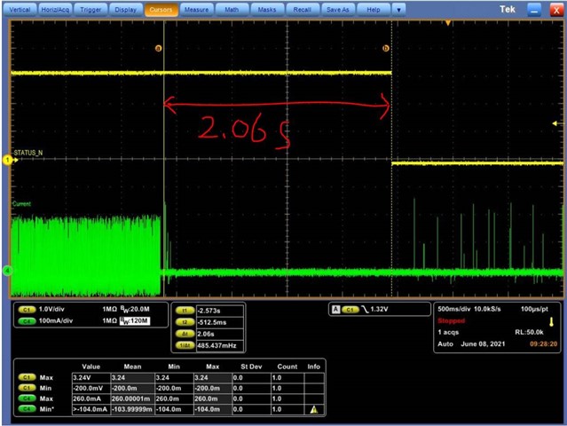Click the Count column header
The height and width of the screenshot is (426, 567).
[287, 367]
